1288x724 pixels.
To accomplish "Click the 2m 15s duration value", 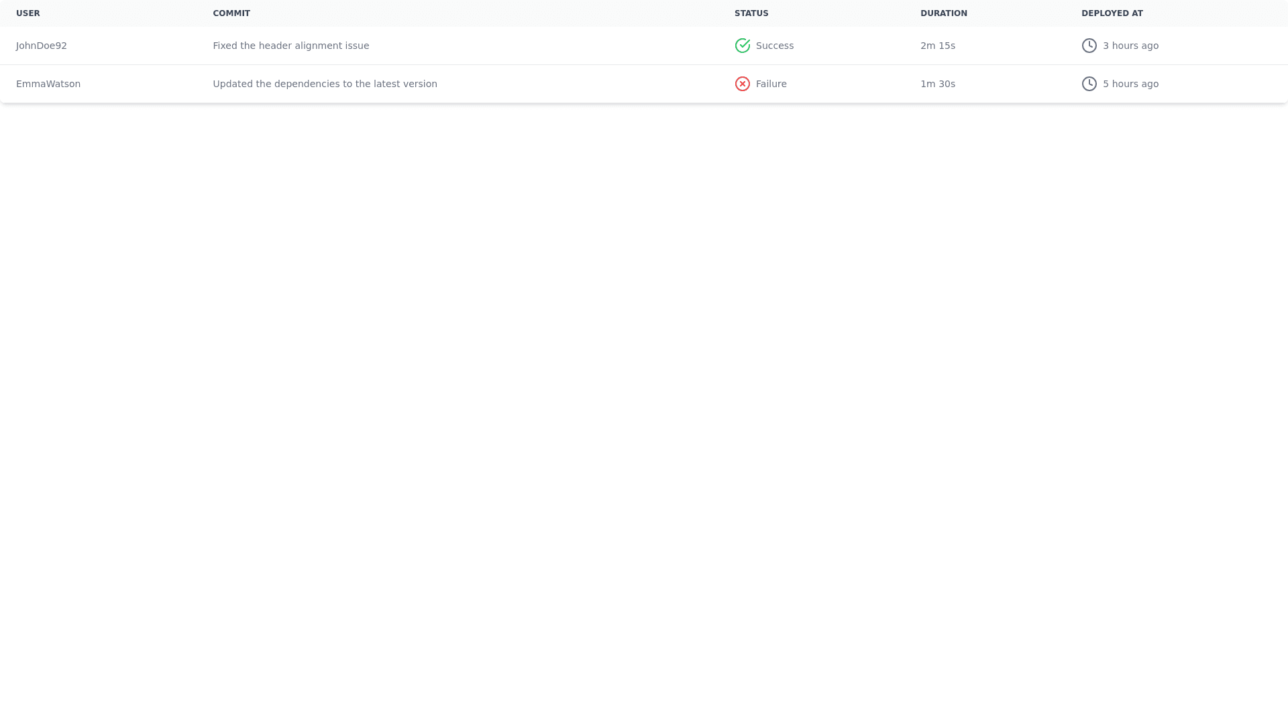I will [937, 46].
